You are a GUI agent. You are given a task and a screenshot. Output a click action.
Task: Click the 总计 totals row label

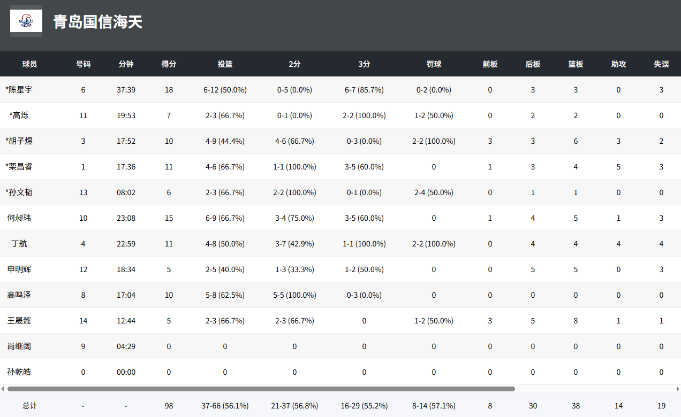pos(29,406)
